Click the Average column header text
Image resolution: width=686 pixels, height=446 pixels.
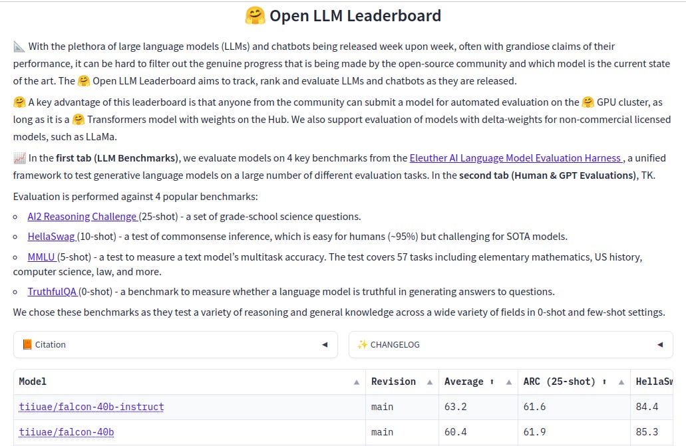(x=464, y=382)
